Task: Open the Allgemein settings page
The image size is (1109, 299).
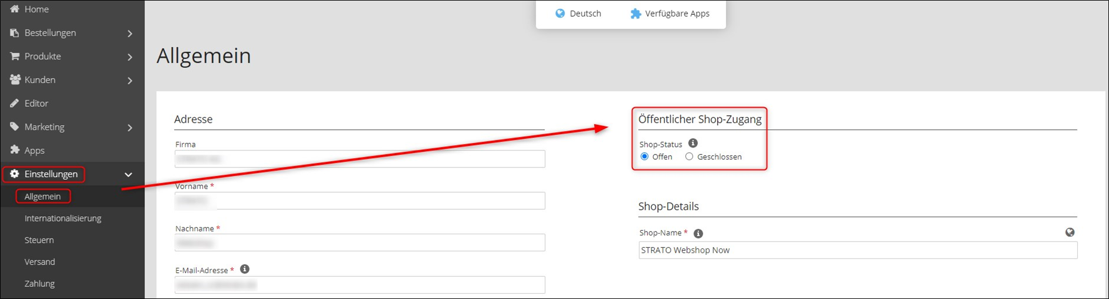Action: pos(42,196)
